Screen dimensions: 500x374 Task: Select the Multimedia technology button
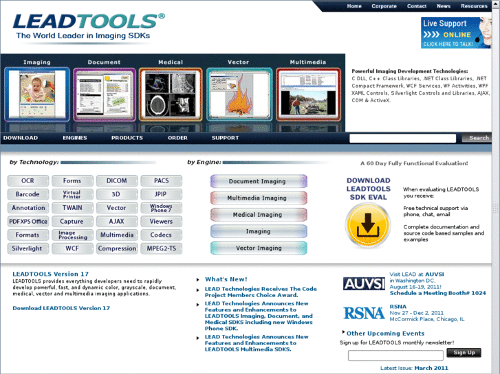point(117,235)
